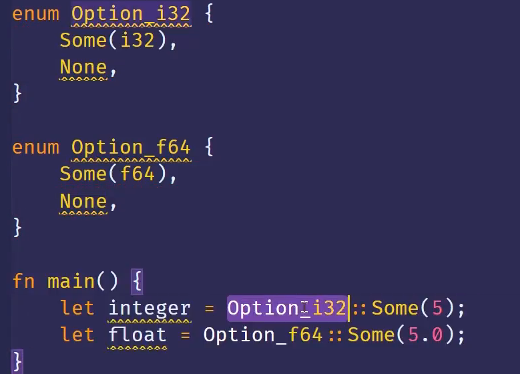Click None inside the Option_i32 enum
Viewport: 520px width, 374px height.
[83, 67]
